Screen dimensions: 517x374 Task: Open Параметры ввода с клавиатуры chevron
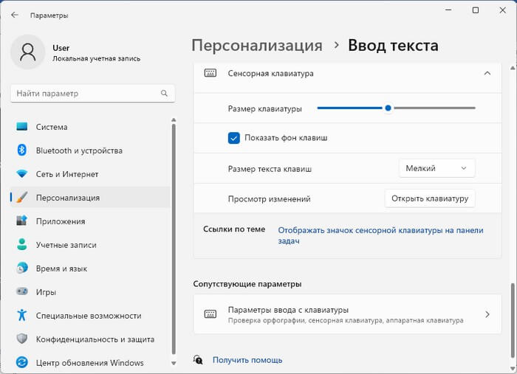pos(487,314)
